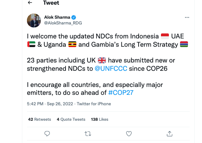The image size is (202, 143).
Task: Click the Alok Sharma display name
Action: click(x=57, y=17)
